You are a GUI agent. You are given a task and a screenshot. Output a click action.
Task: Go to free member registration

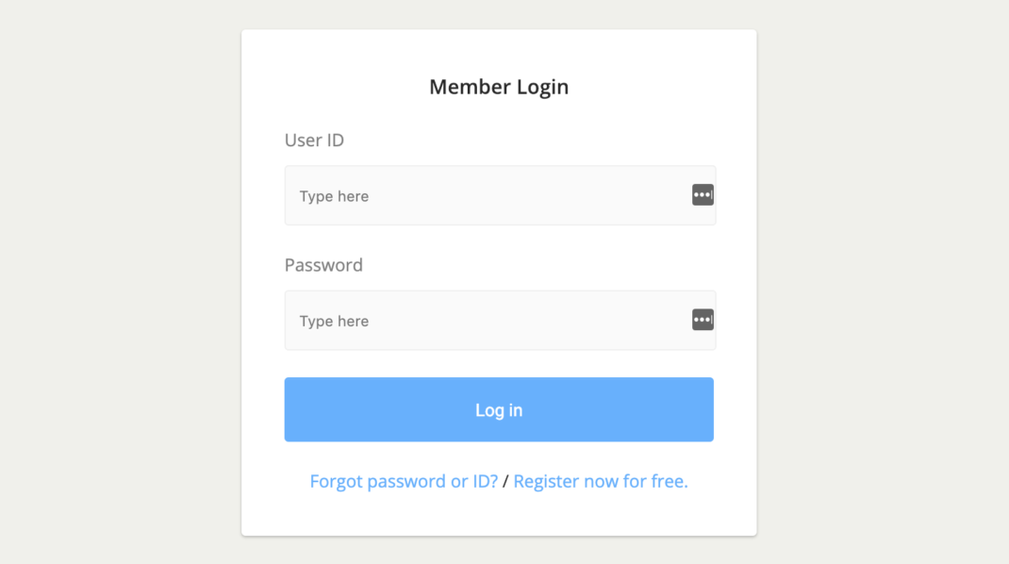(601, 481)
